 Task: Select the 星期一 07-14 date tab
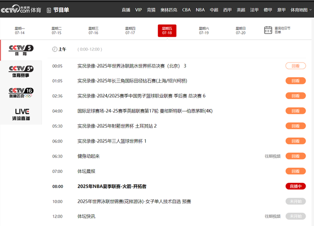[20, 30]
